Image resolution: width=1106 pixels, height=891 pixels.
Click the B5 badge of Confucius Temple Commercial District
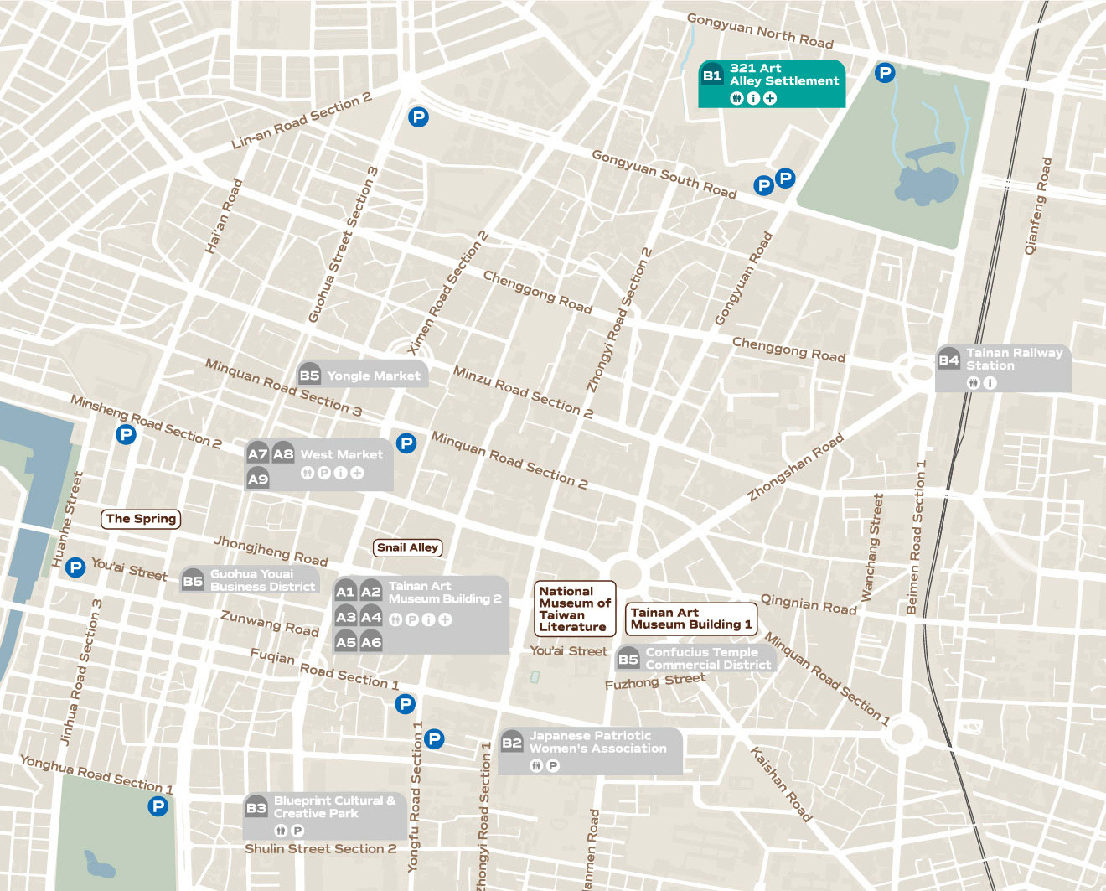point(628,659)
